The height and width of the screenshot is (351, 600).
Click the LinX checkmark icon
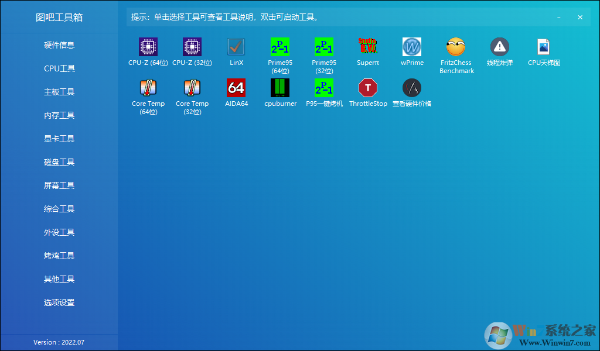click(x=236, y=47)
